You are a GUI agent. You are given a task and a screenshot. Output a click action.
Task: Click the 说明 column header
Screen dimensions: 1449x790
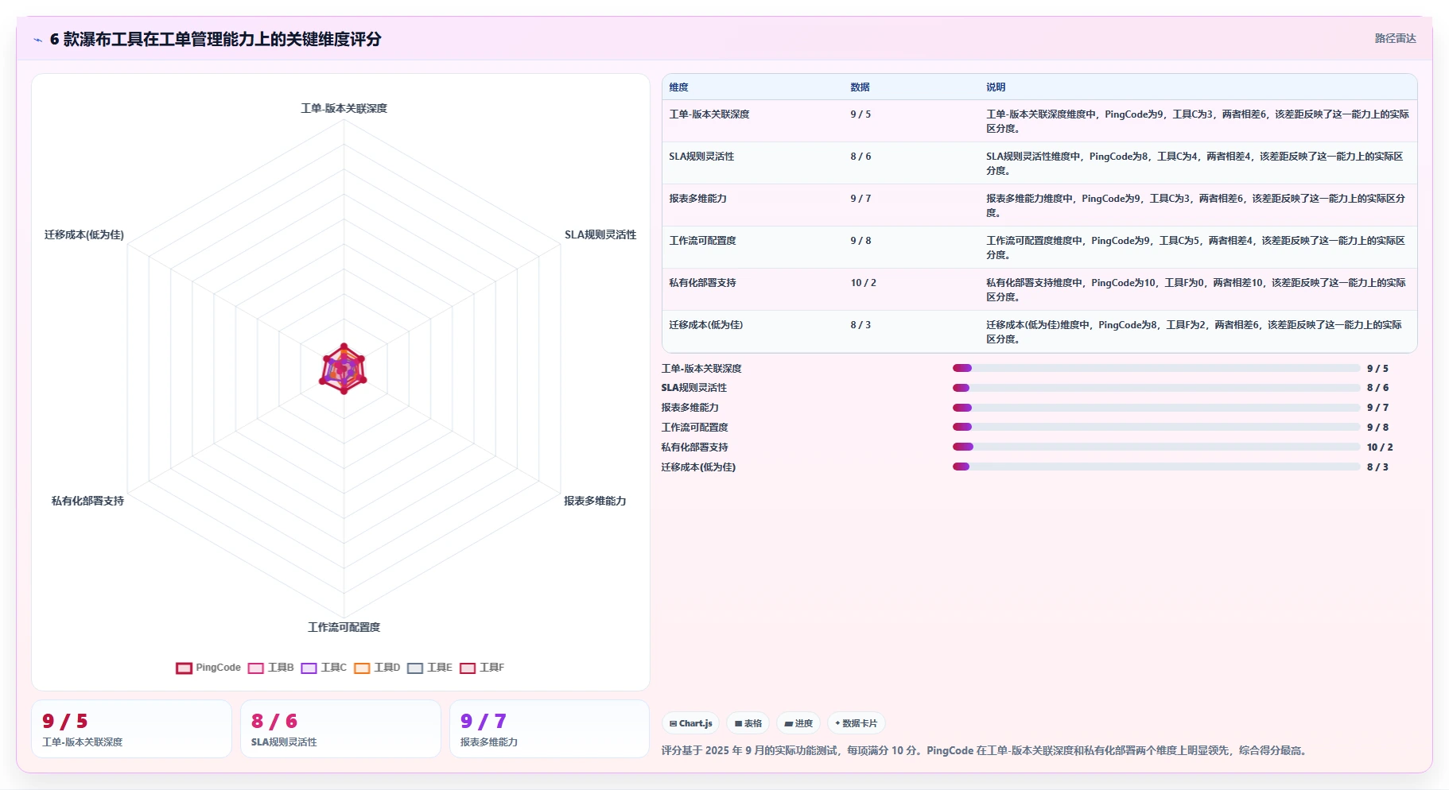tap(996, 87)
